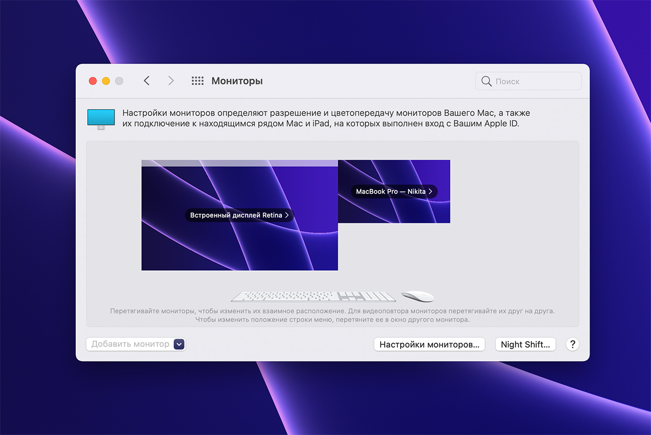The height and width of the screenshot is (435, 651).
Task: Show all preferences grid icon
Action: tap(197, 81)
